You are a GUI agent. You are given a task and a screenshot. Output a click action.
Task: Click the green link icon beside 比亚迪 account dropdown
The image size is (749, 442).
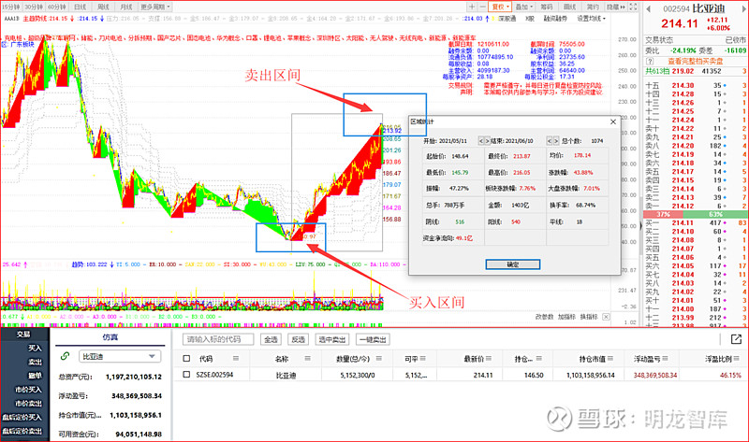[65, 356]
